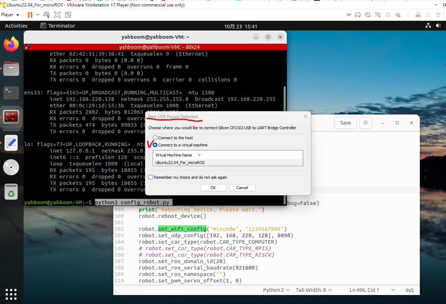
Task: Click inet 192.168.220.128 line in terminal
Action: tap(163, 99)
